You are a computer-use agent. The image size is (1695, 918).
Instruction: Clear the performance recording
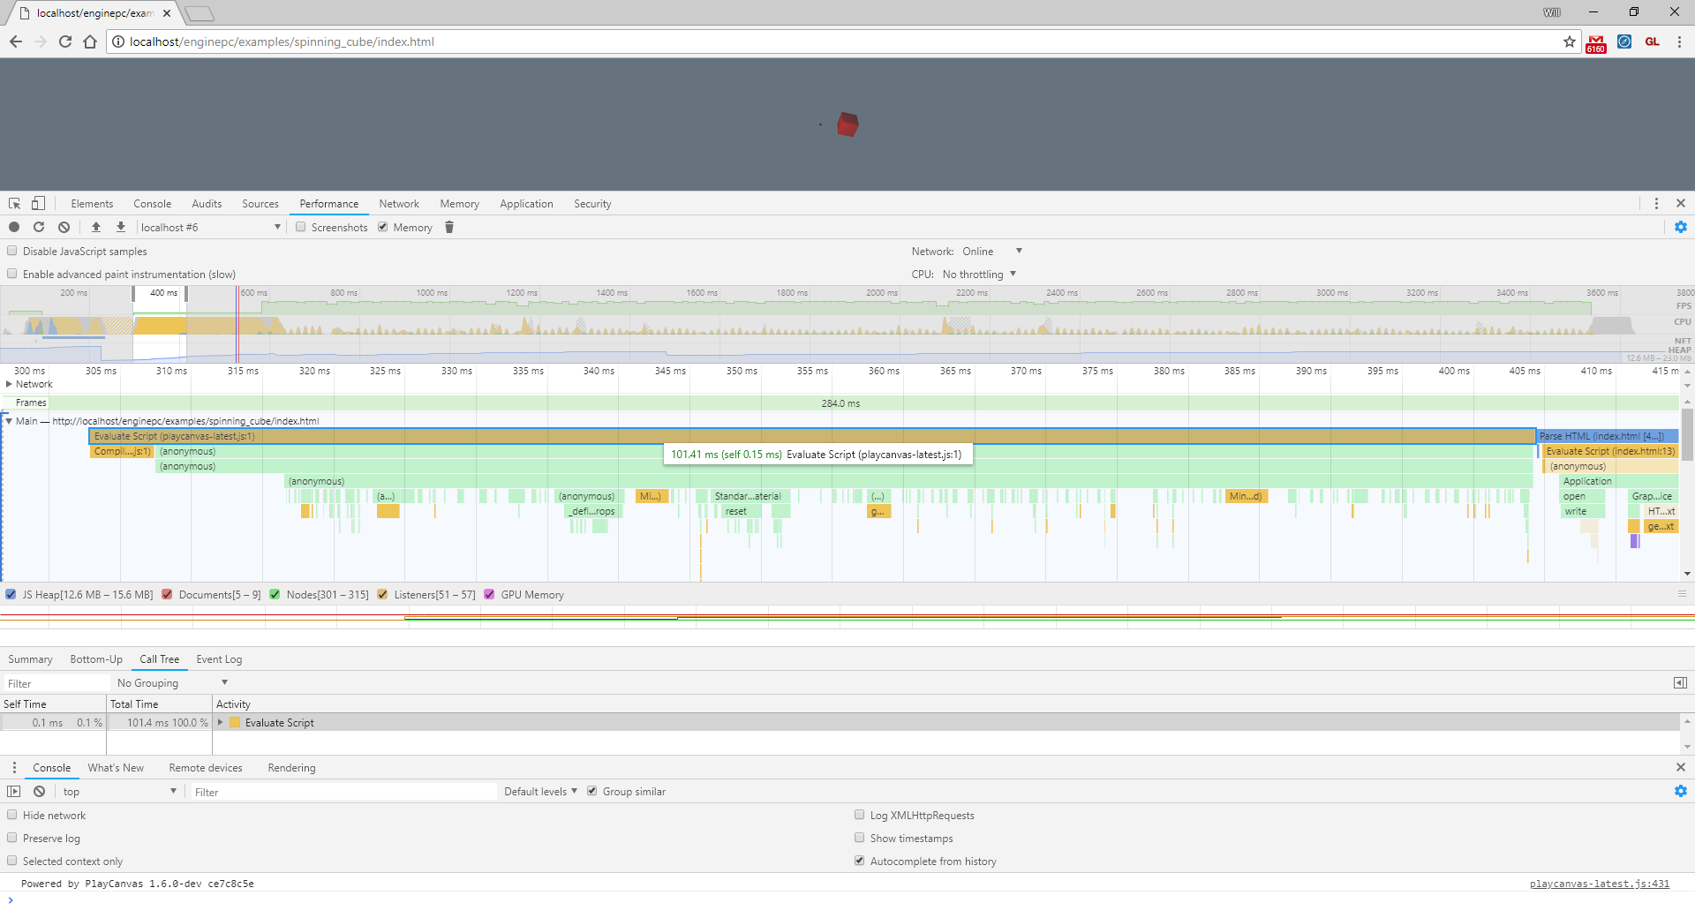click(x=64, y=227)
